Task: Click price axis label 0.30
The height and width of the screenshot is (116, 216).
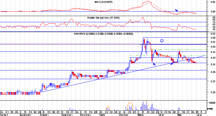Action: [213, 72]
